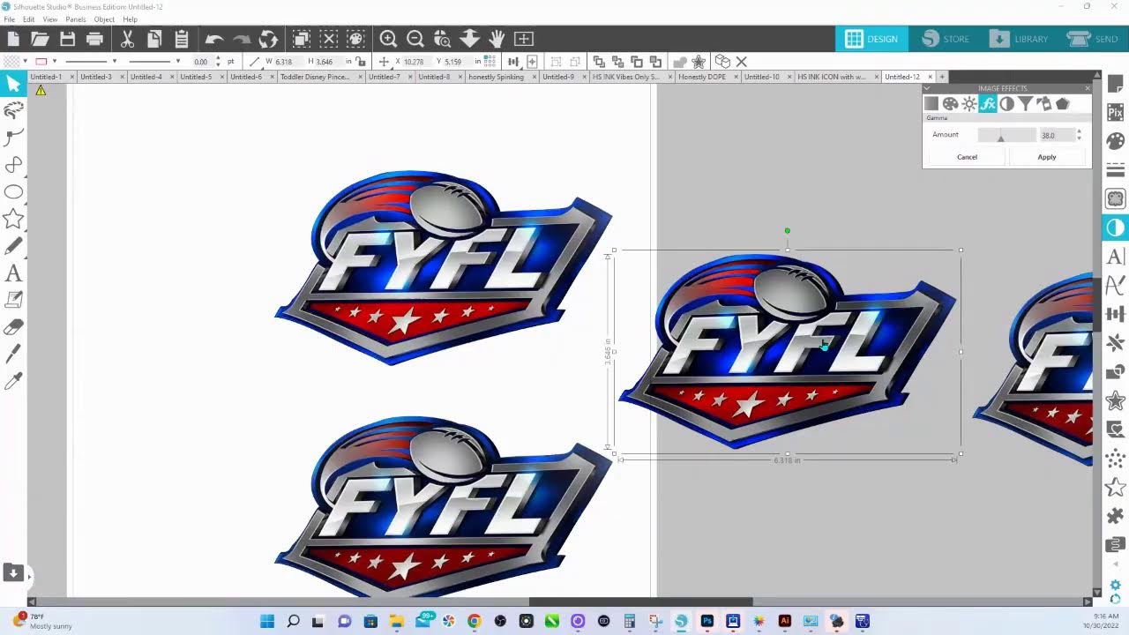Viewport: 1129px width, 635px height.
Task: Choose the Select arrow tool in the left toolbar
Action: click(x=13, y=84)
